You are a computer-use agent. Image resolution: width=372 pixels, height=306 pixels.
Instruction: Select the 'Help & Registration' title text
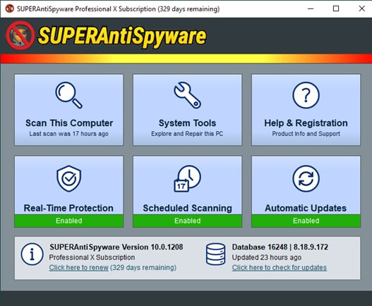(x=306, y=123)
